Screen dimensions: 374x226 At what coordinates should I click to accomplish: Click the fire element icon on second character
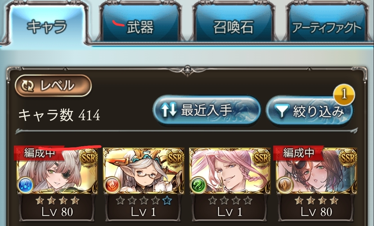pyautogui.click(x=112, y=185)
